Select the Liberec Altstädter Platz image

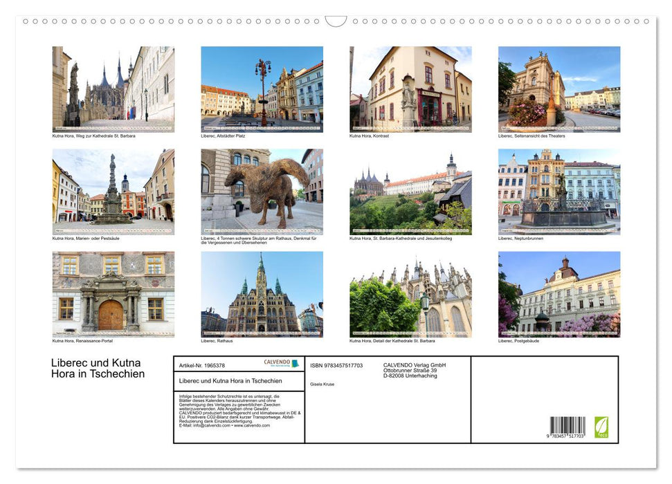coord(262,89)
